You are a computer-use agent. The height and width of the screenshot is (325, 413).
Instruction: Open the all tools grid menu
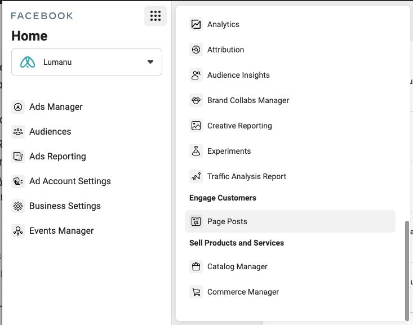coord(156,16)
